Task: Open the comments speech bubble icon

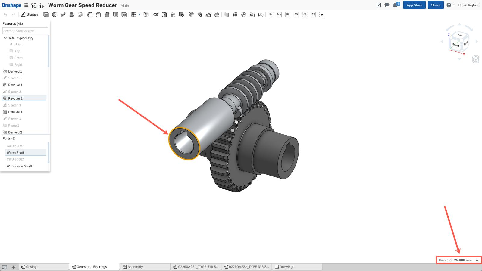Action: 387,5
